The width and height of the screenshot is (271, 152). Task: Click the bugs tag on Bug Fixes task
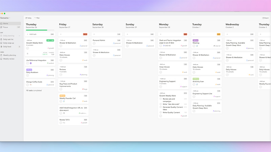[x=85, y=89]
